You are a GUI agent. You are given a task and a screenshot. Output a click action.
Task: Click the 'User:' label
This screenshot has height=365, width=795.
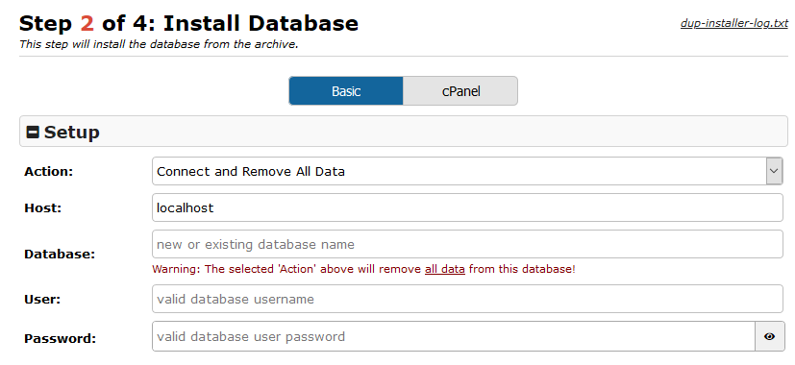42,299
